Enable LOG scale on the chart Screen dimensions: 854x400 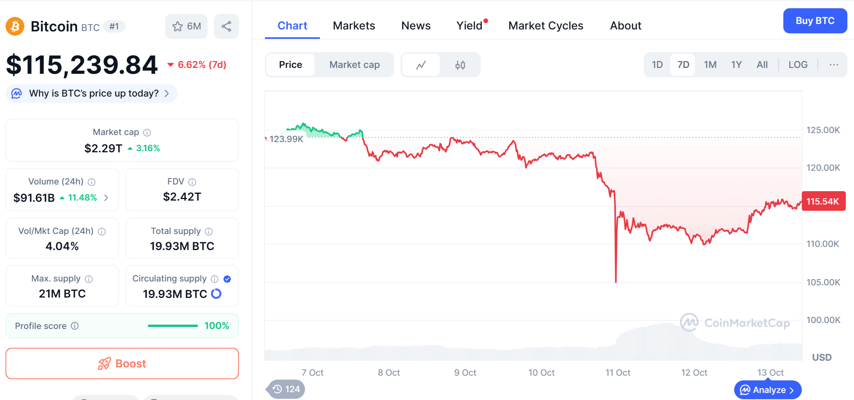(x=798, y=65)
